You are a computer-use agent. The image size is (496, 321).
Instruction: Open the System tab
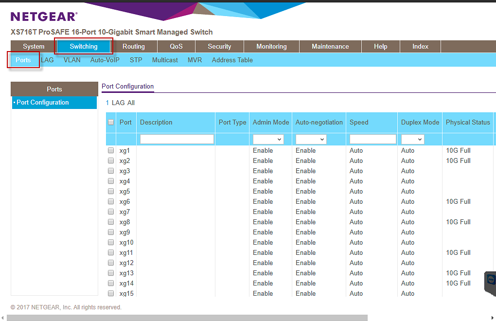pos(34,47)
